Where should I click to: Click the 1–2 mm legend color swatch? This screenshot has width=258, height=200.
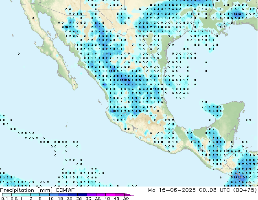pyautogui.click(x=26, y=195)
